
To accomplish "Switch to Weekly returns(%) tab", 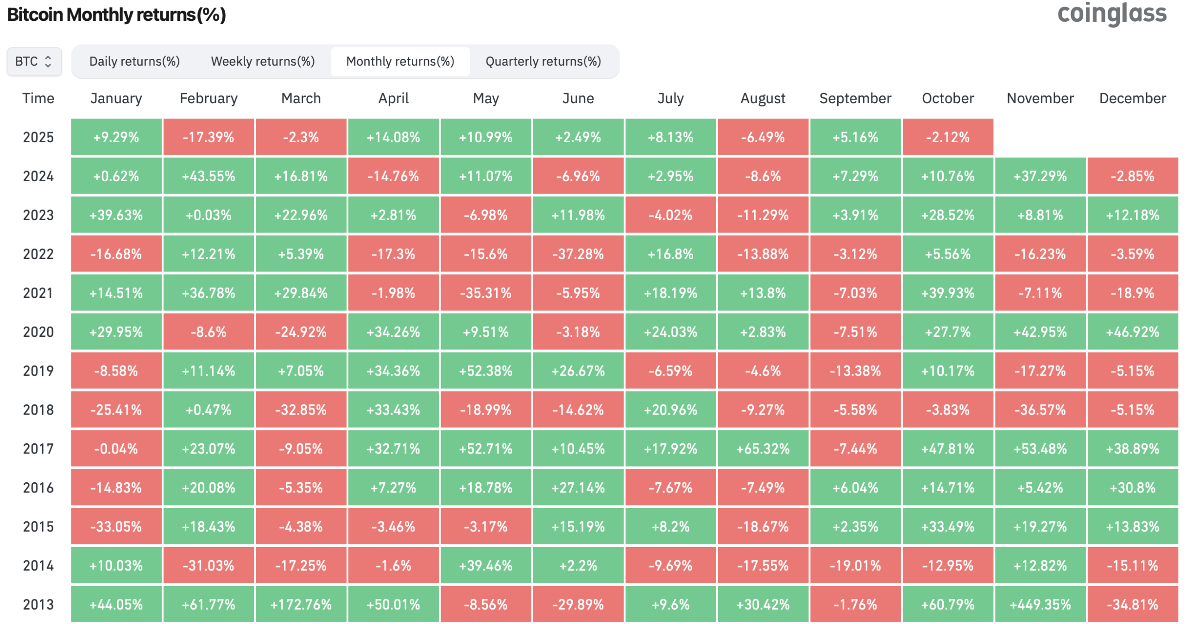I will coord(263,62).
